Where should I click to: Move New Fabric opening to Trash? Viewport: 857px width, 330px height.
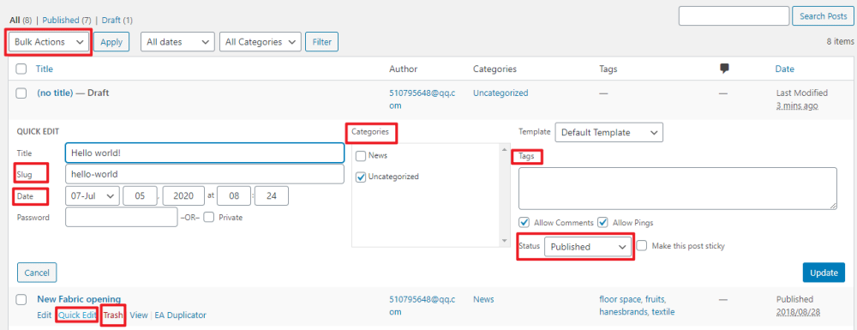tap(113, 315)
